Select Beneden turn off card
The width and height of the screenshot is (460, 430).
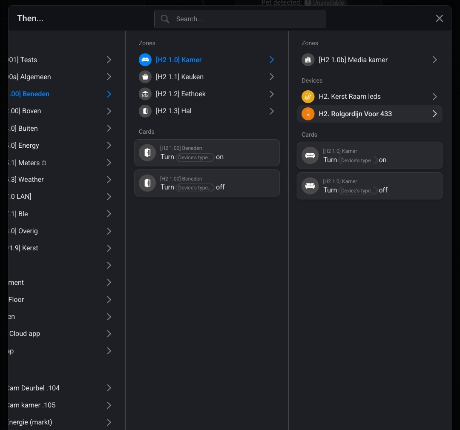[x=207, y=183]
